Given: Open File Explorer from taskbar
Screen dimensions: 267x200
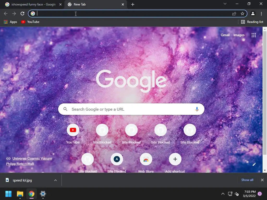Looking at the screenshot, I should point(20,194).
